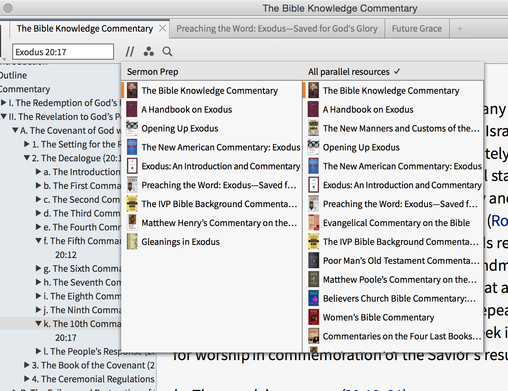Viewport: 508px width, 391px height.
Task: Collapse A. The Covenant of God node
Action: [x=15, y=130]
